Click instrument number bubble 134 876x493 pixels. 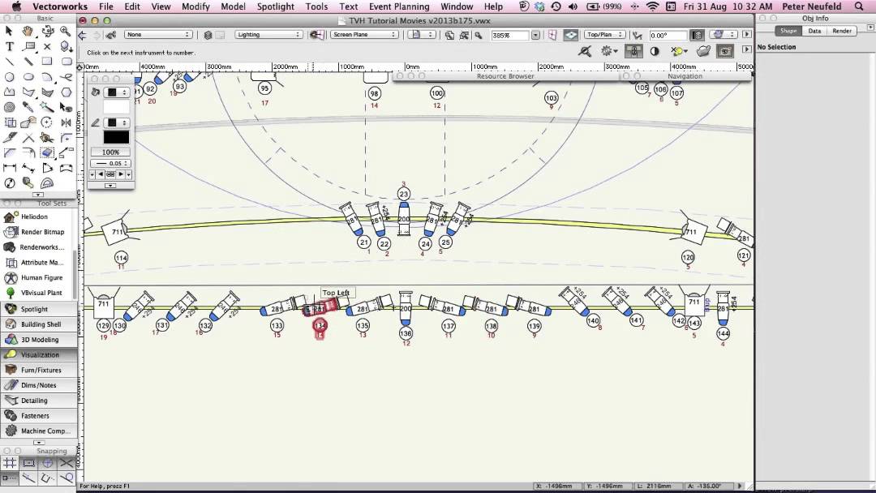(320, 325)
